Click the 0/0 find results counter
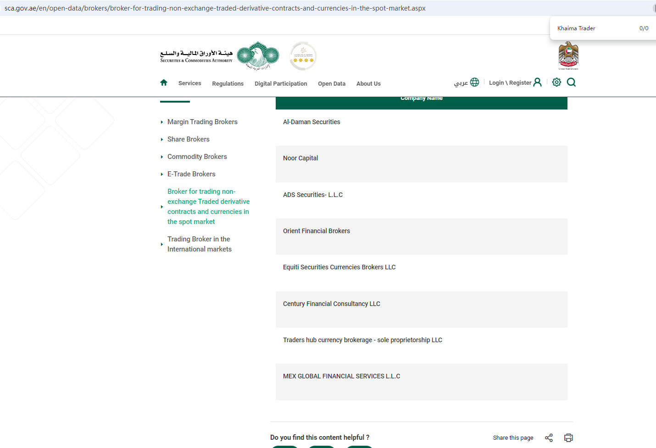The height and width of the screenshot is (448, 656). pos(644,28)
